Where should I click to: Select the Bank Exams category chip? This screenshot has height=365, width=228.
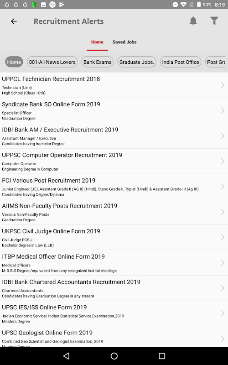pyautogui.click(x=97, y=62)
